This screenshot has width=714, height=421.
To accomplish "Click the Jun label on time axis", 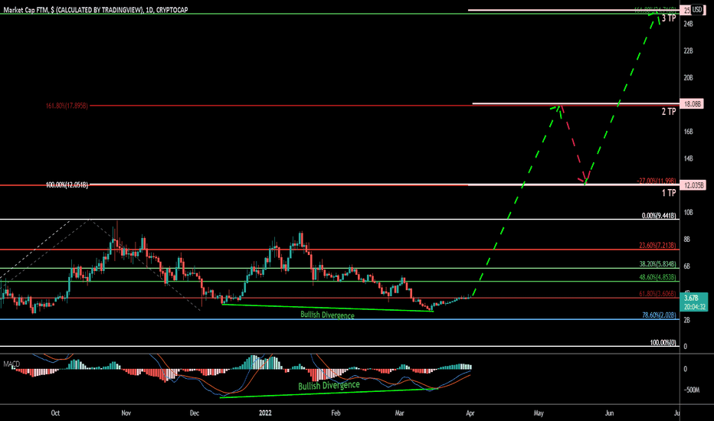I will tap(609, 413).
